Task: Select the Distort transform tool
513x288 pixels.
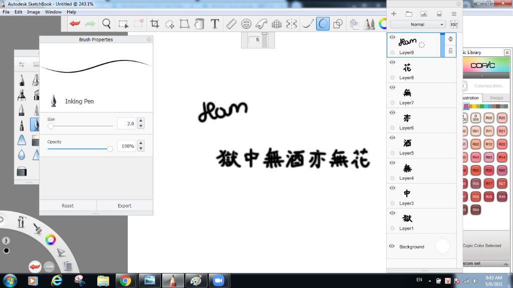Action: pyautogui.click(x=184, y=24)
